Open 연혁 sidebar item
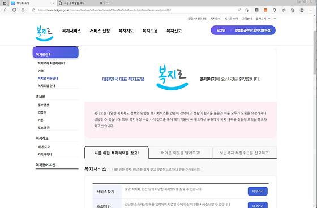Screen dimensions: 317x208 pyautogui.click(x=41, y=71)
